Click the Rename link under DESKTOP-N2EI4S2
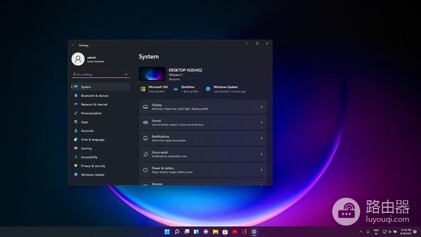This screenshot has height=237, width=421. tap(174, 79)
